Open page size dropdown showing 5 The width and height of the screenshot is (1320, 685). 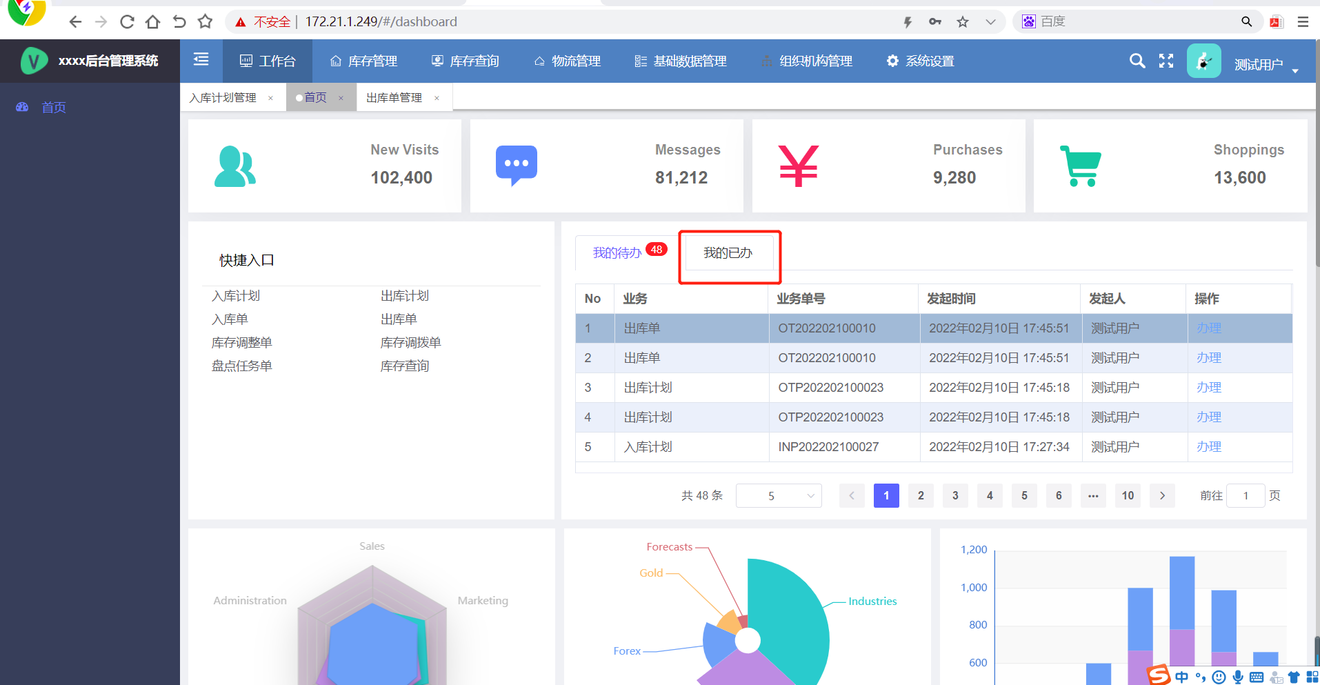779,495
